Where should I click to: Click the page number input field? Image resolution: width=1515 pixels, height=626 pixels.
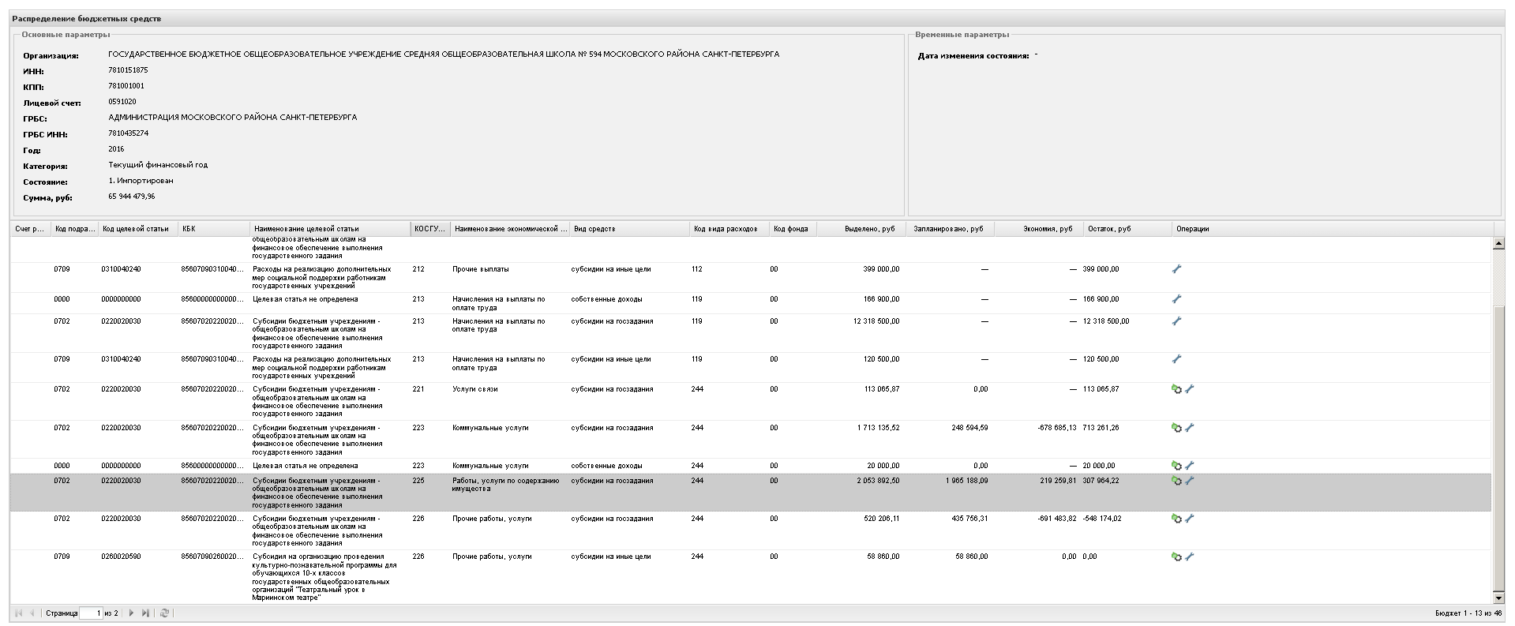[91, 613]
